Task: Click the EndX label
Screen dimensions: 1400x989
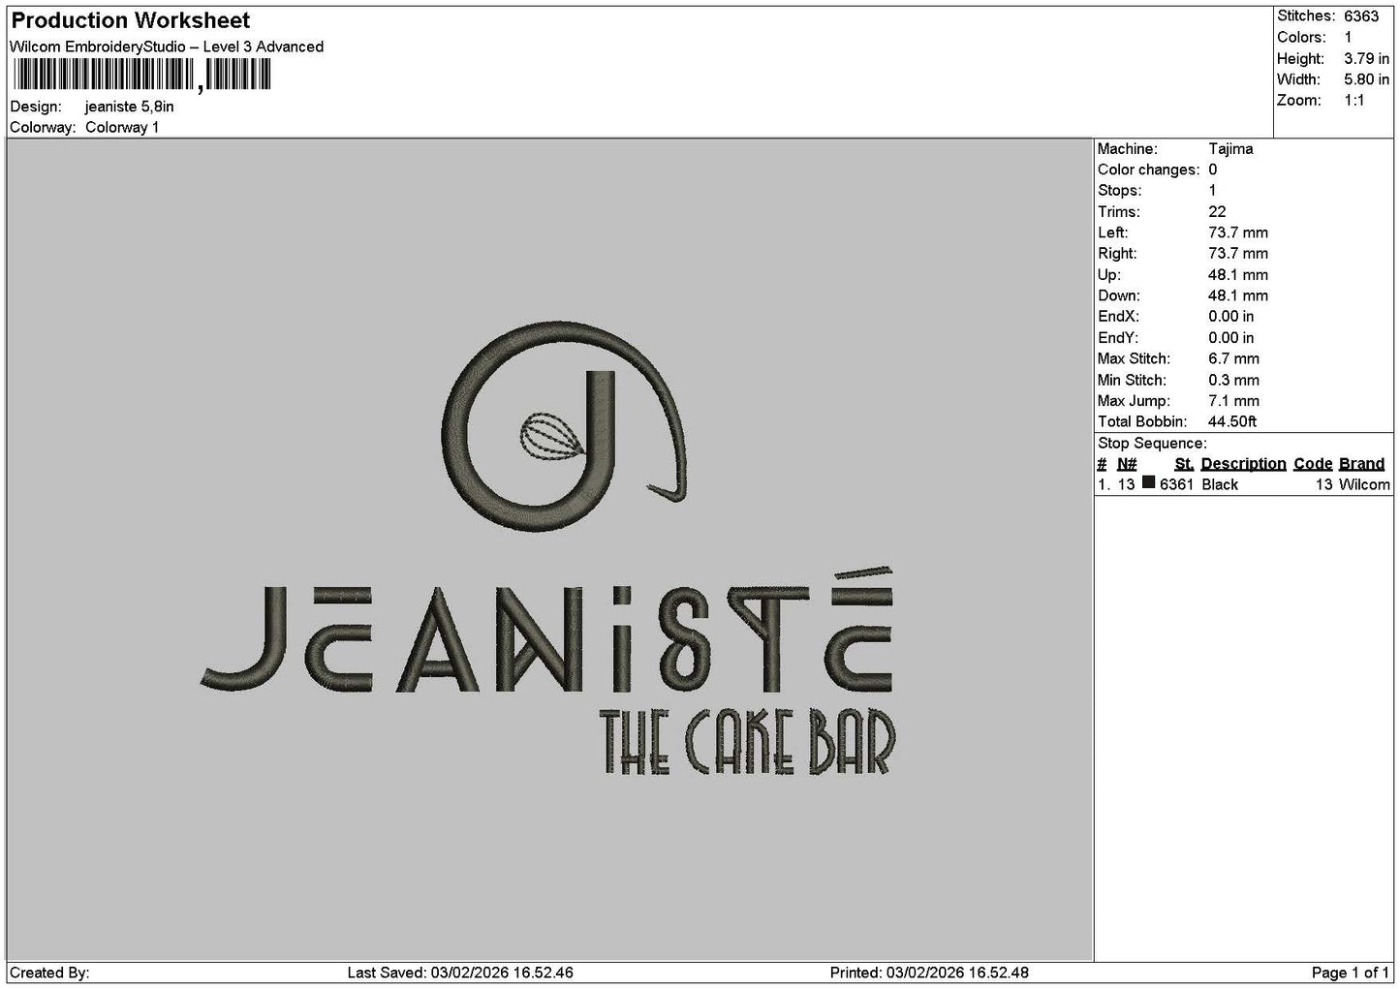Action: 1118,317
